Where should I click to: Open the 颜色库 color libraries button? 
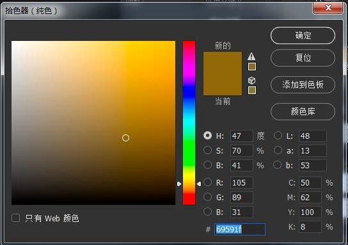coord(303,112)
